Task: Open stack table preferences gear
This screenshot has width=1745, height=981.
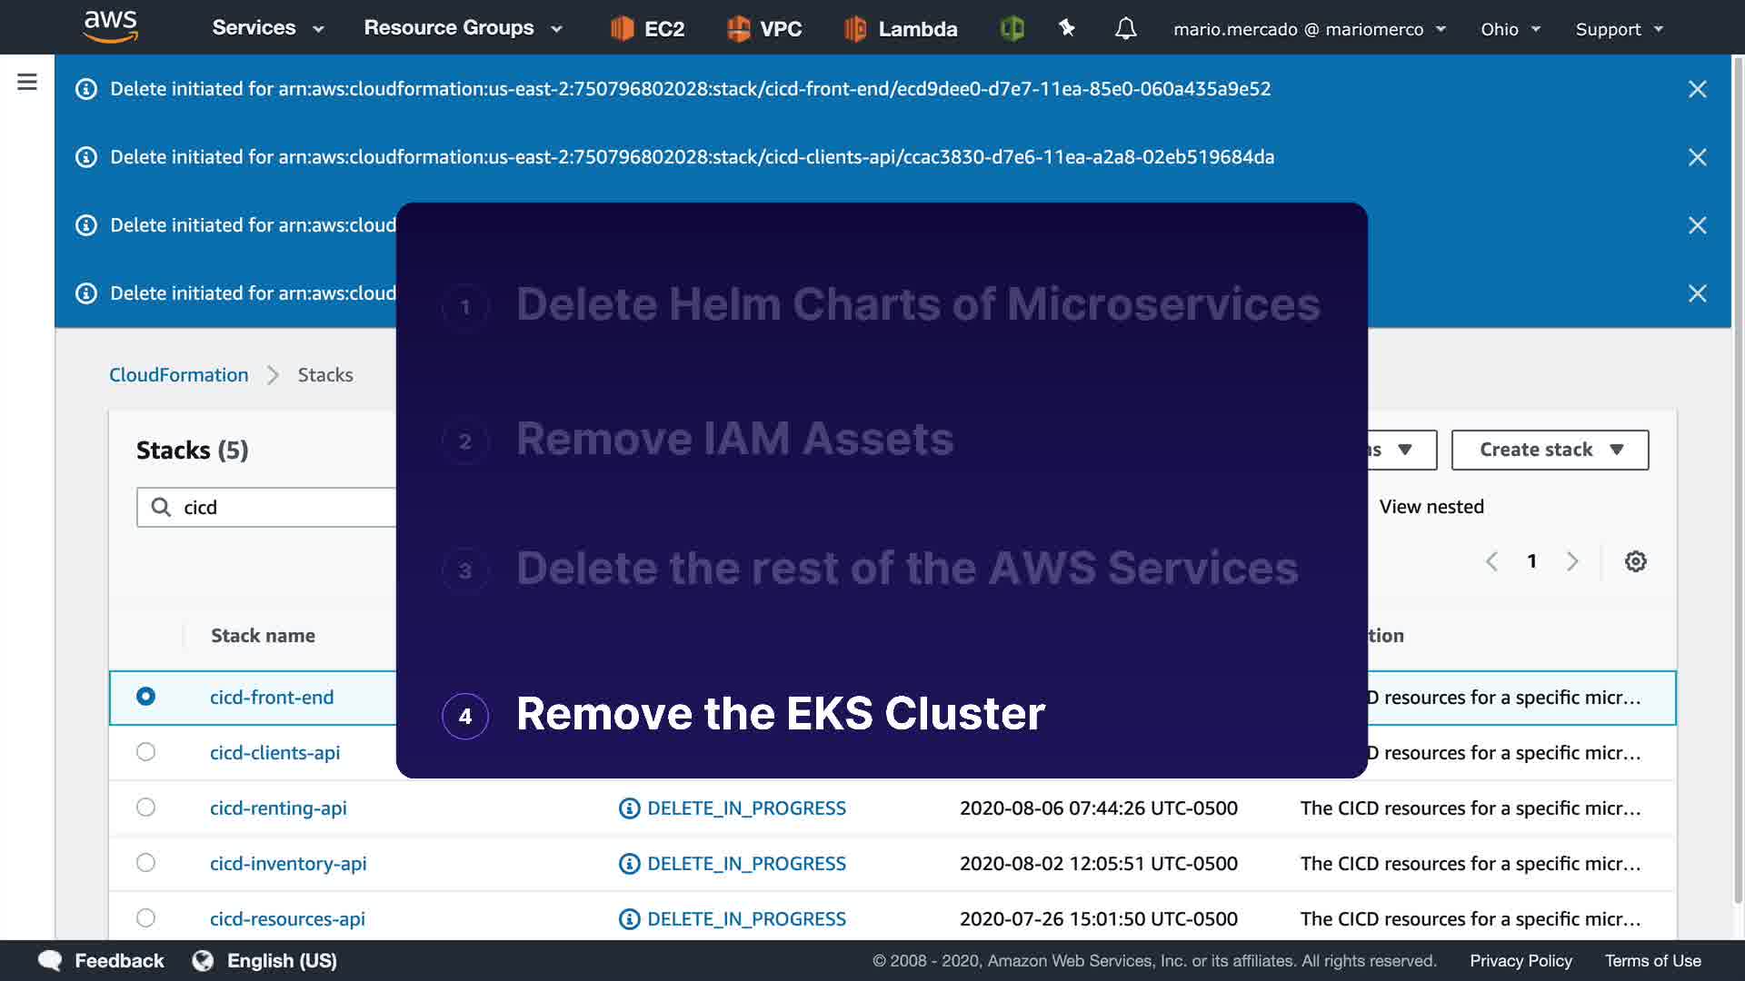Action: pos(1635,561)
